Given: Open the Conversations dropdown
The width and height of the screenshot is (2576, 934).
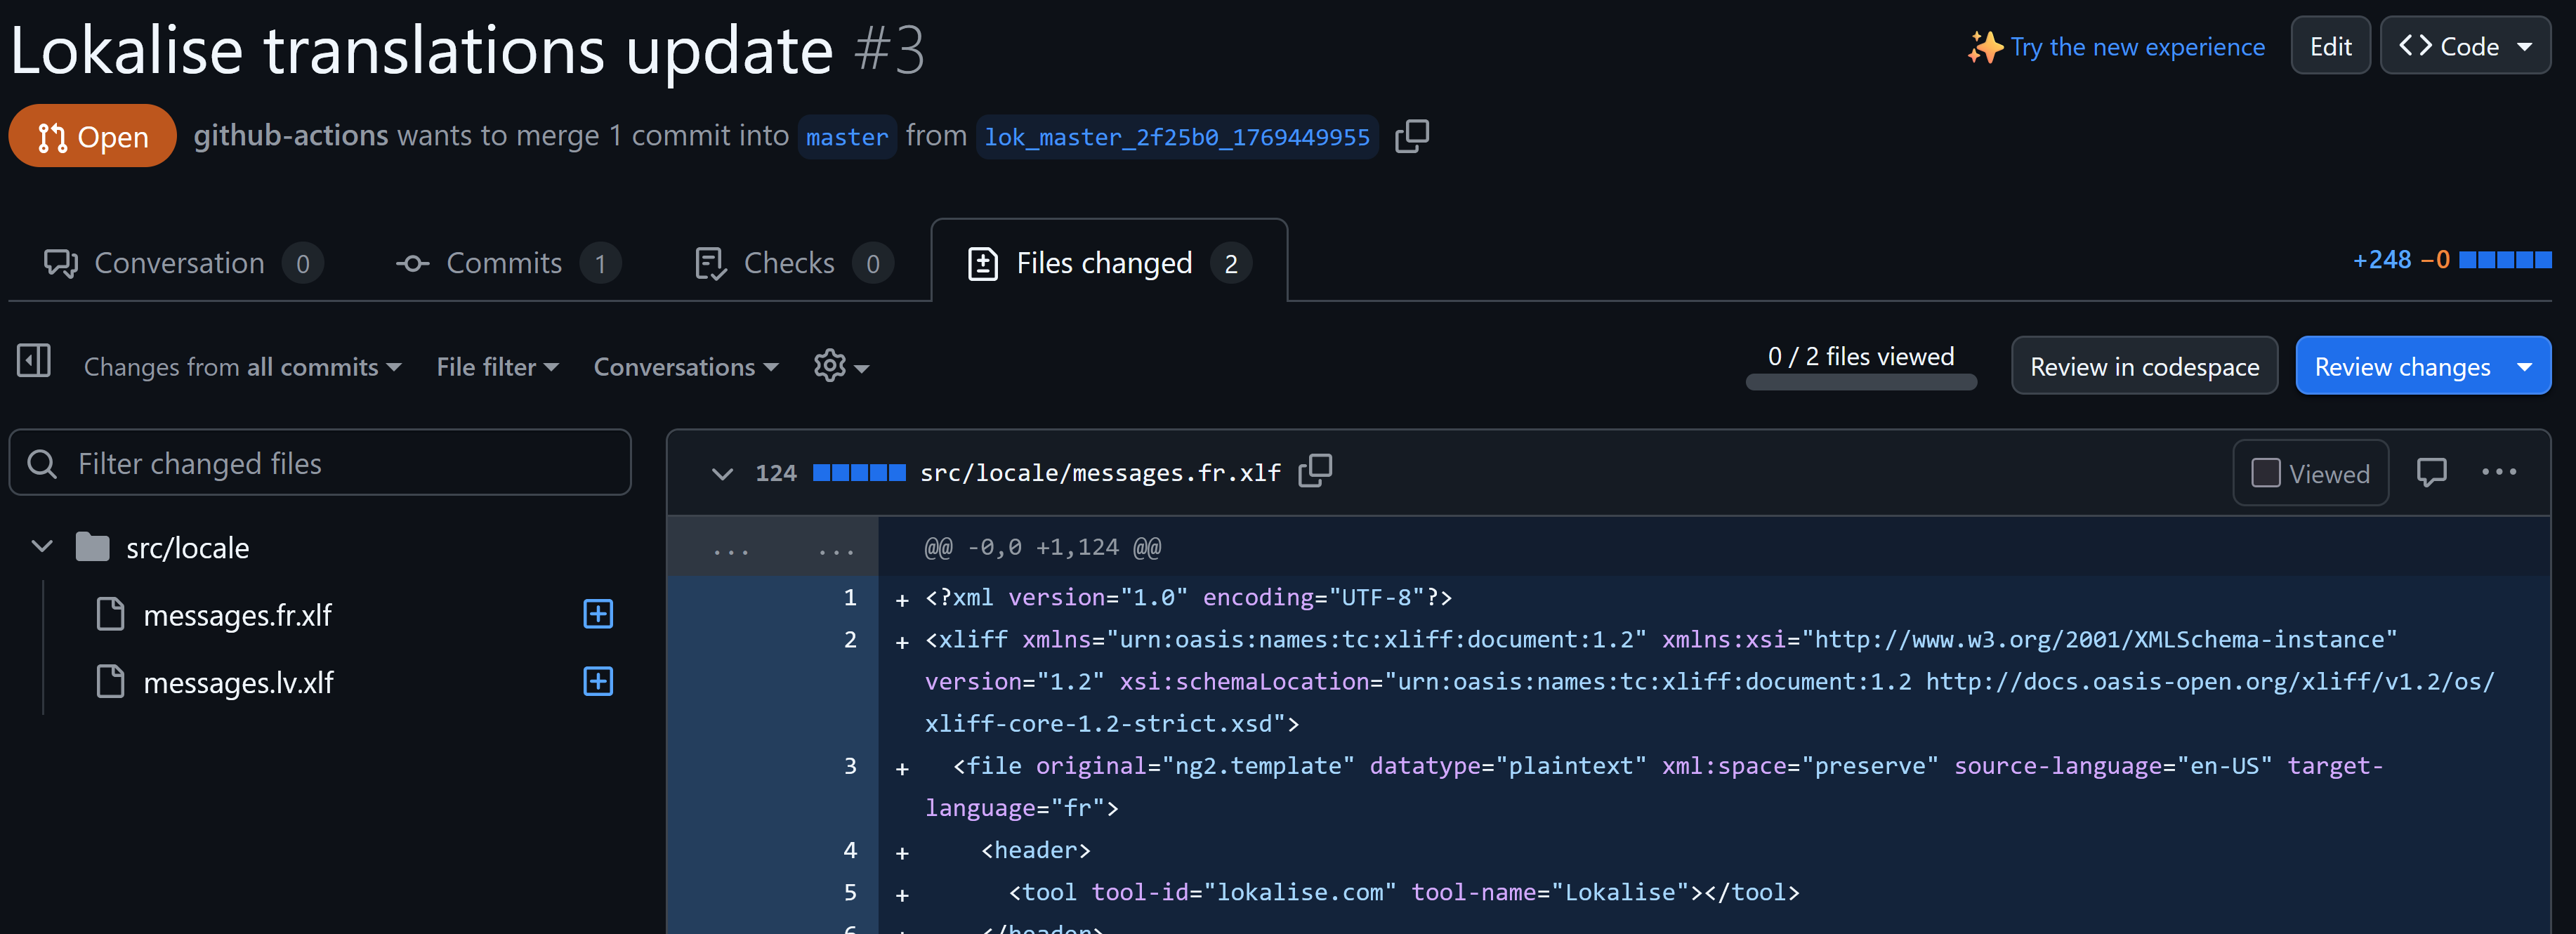Looking at the screenshot, I should [685, 366].
